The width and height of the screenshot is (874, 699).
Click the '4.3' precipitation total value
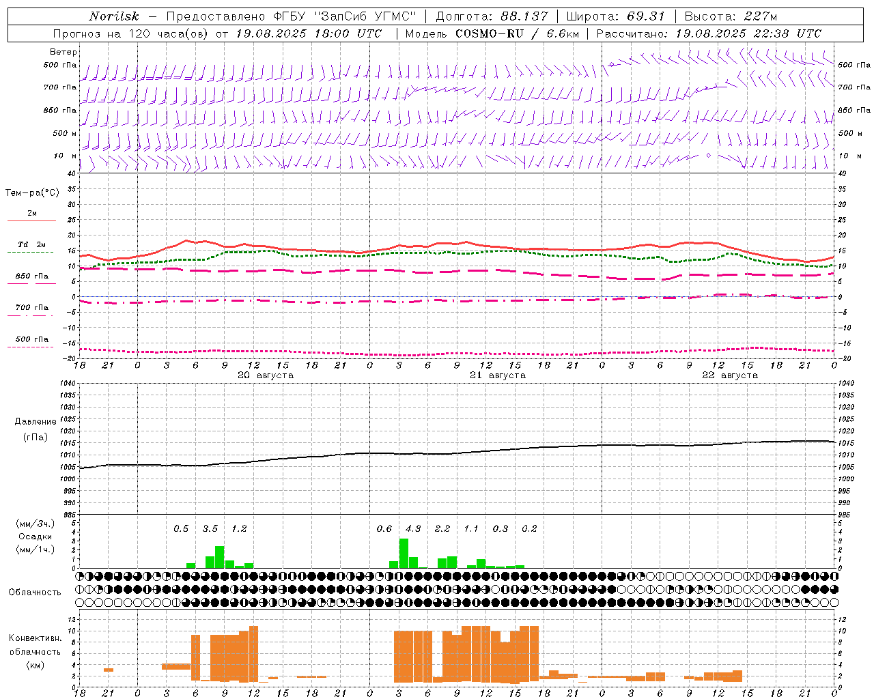[x=413, y=529]
